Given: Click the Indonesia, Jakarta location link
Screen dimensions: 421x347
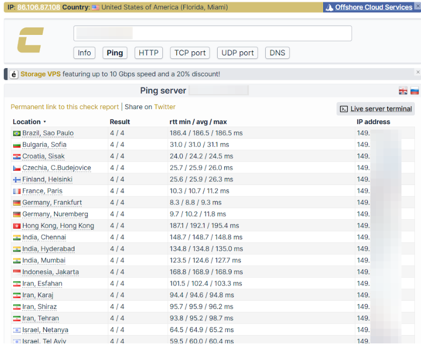Looking at the screenshot, I should [51, 272].
